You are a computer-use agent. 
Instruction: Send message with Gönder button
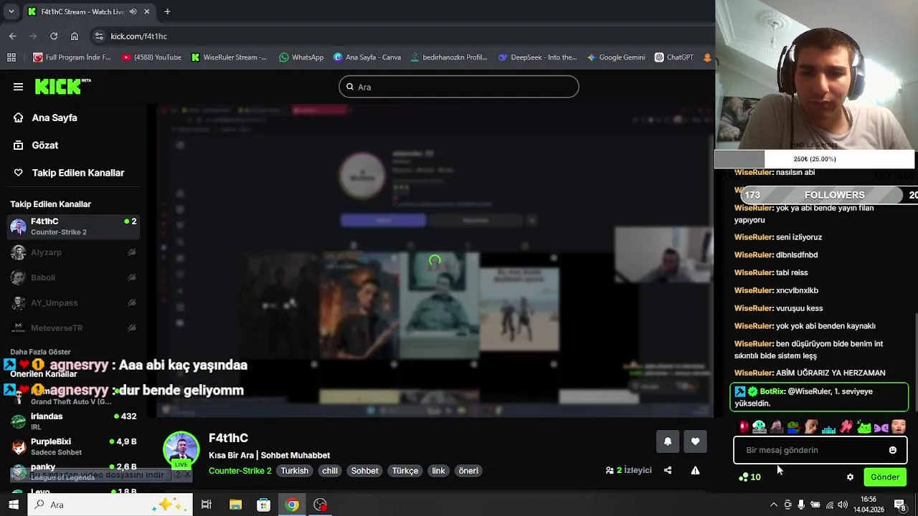pos(885,477)
